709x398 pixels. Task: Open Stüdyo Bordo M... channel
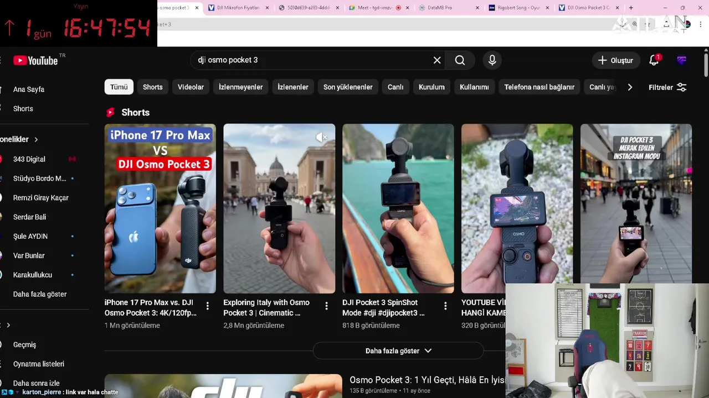(x=39, y=179)
